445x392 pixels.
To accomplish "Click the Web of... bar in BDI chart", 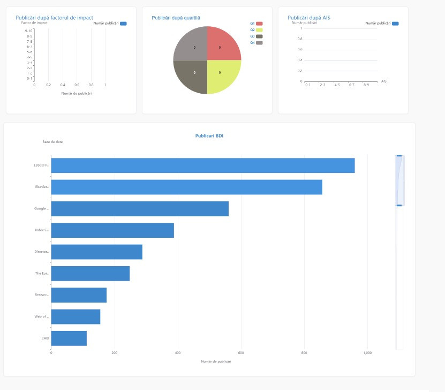I will click(x=76, y=316).
